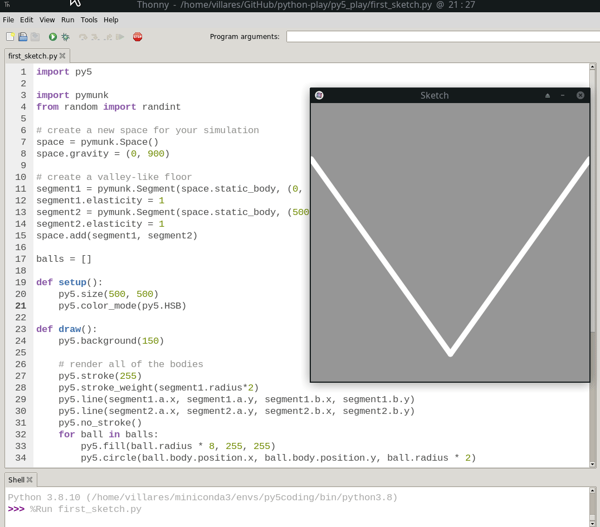Click the New file icon
600x527 pixels.
[x=10, y=37]
